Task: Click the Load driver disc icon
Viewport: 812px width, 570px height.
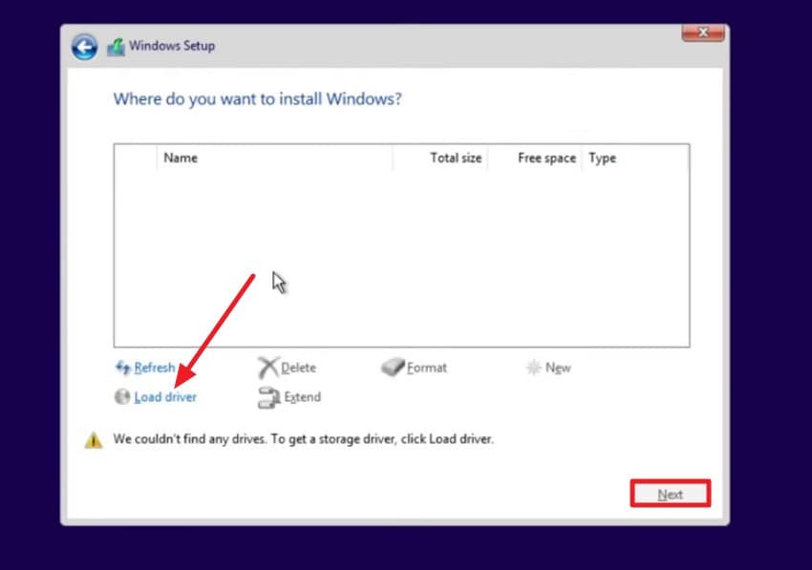Action: [122, 397]
